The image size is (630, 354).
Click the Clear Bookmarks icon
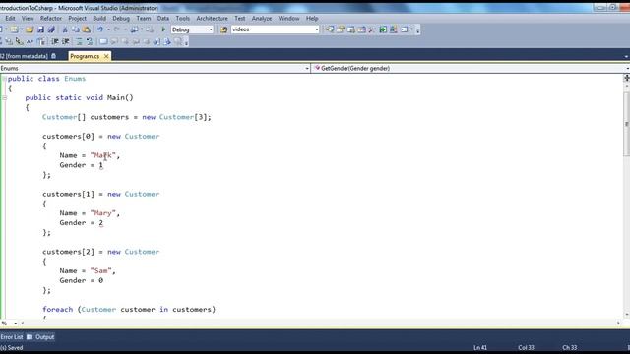click(178, 41)
